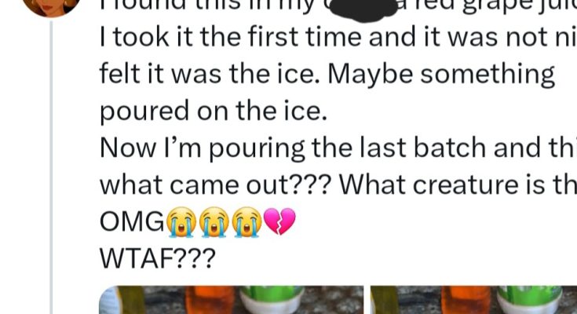Viewport: 577px width, 314px height.
Task: Click the third crying face emoji
Action: [x=247, y=222]
